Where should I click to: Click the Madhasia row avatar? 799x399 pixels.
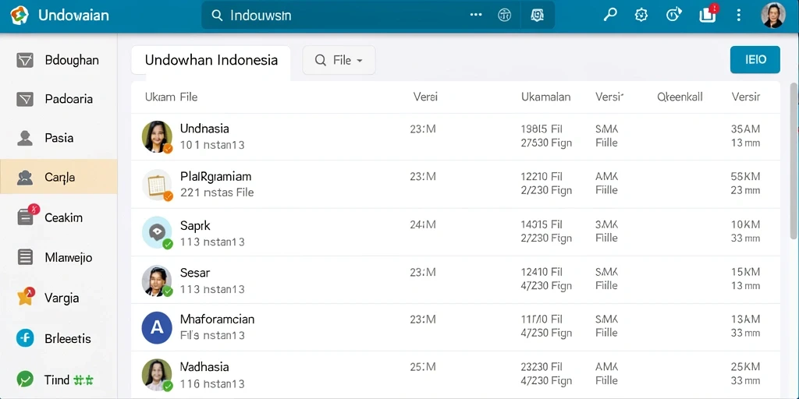pos(157,375)
